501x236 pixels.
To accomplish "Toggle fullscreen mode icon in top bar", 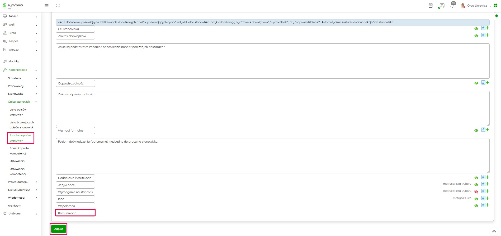I will click(x=58, y=6).
